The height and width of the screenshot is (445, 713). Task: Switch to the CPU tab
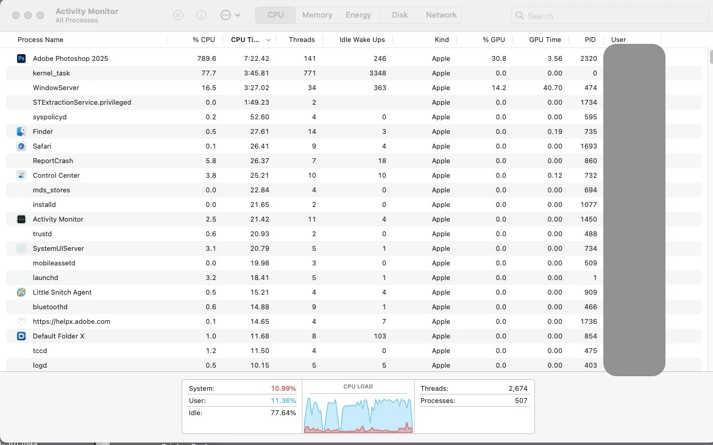[275, 15]
